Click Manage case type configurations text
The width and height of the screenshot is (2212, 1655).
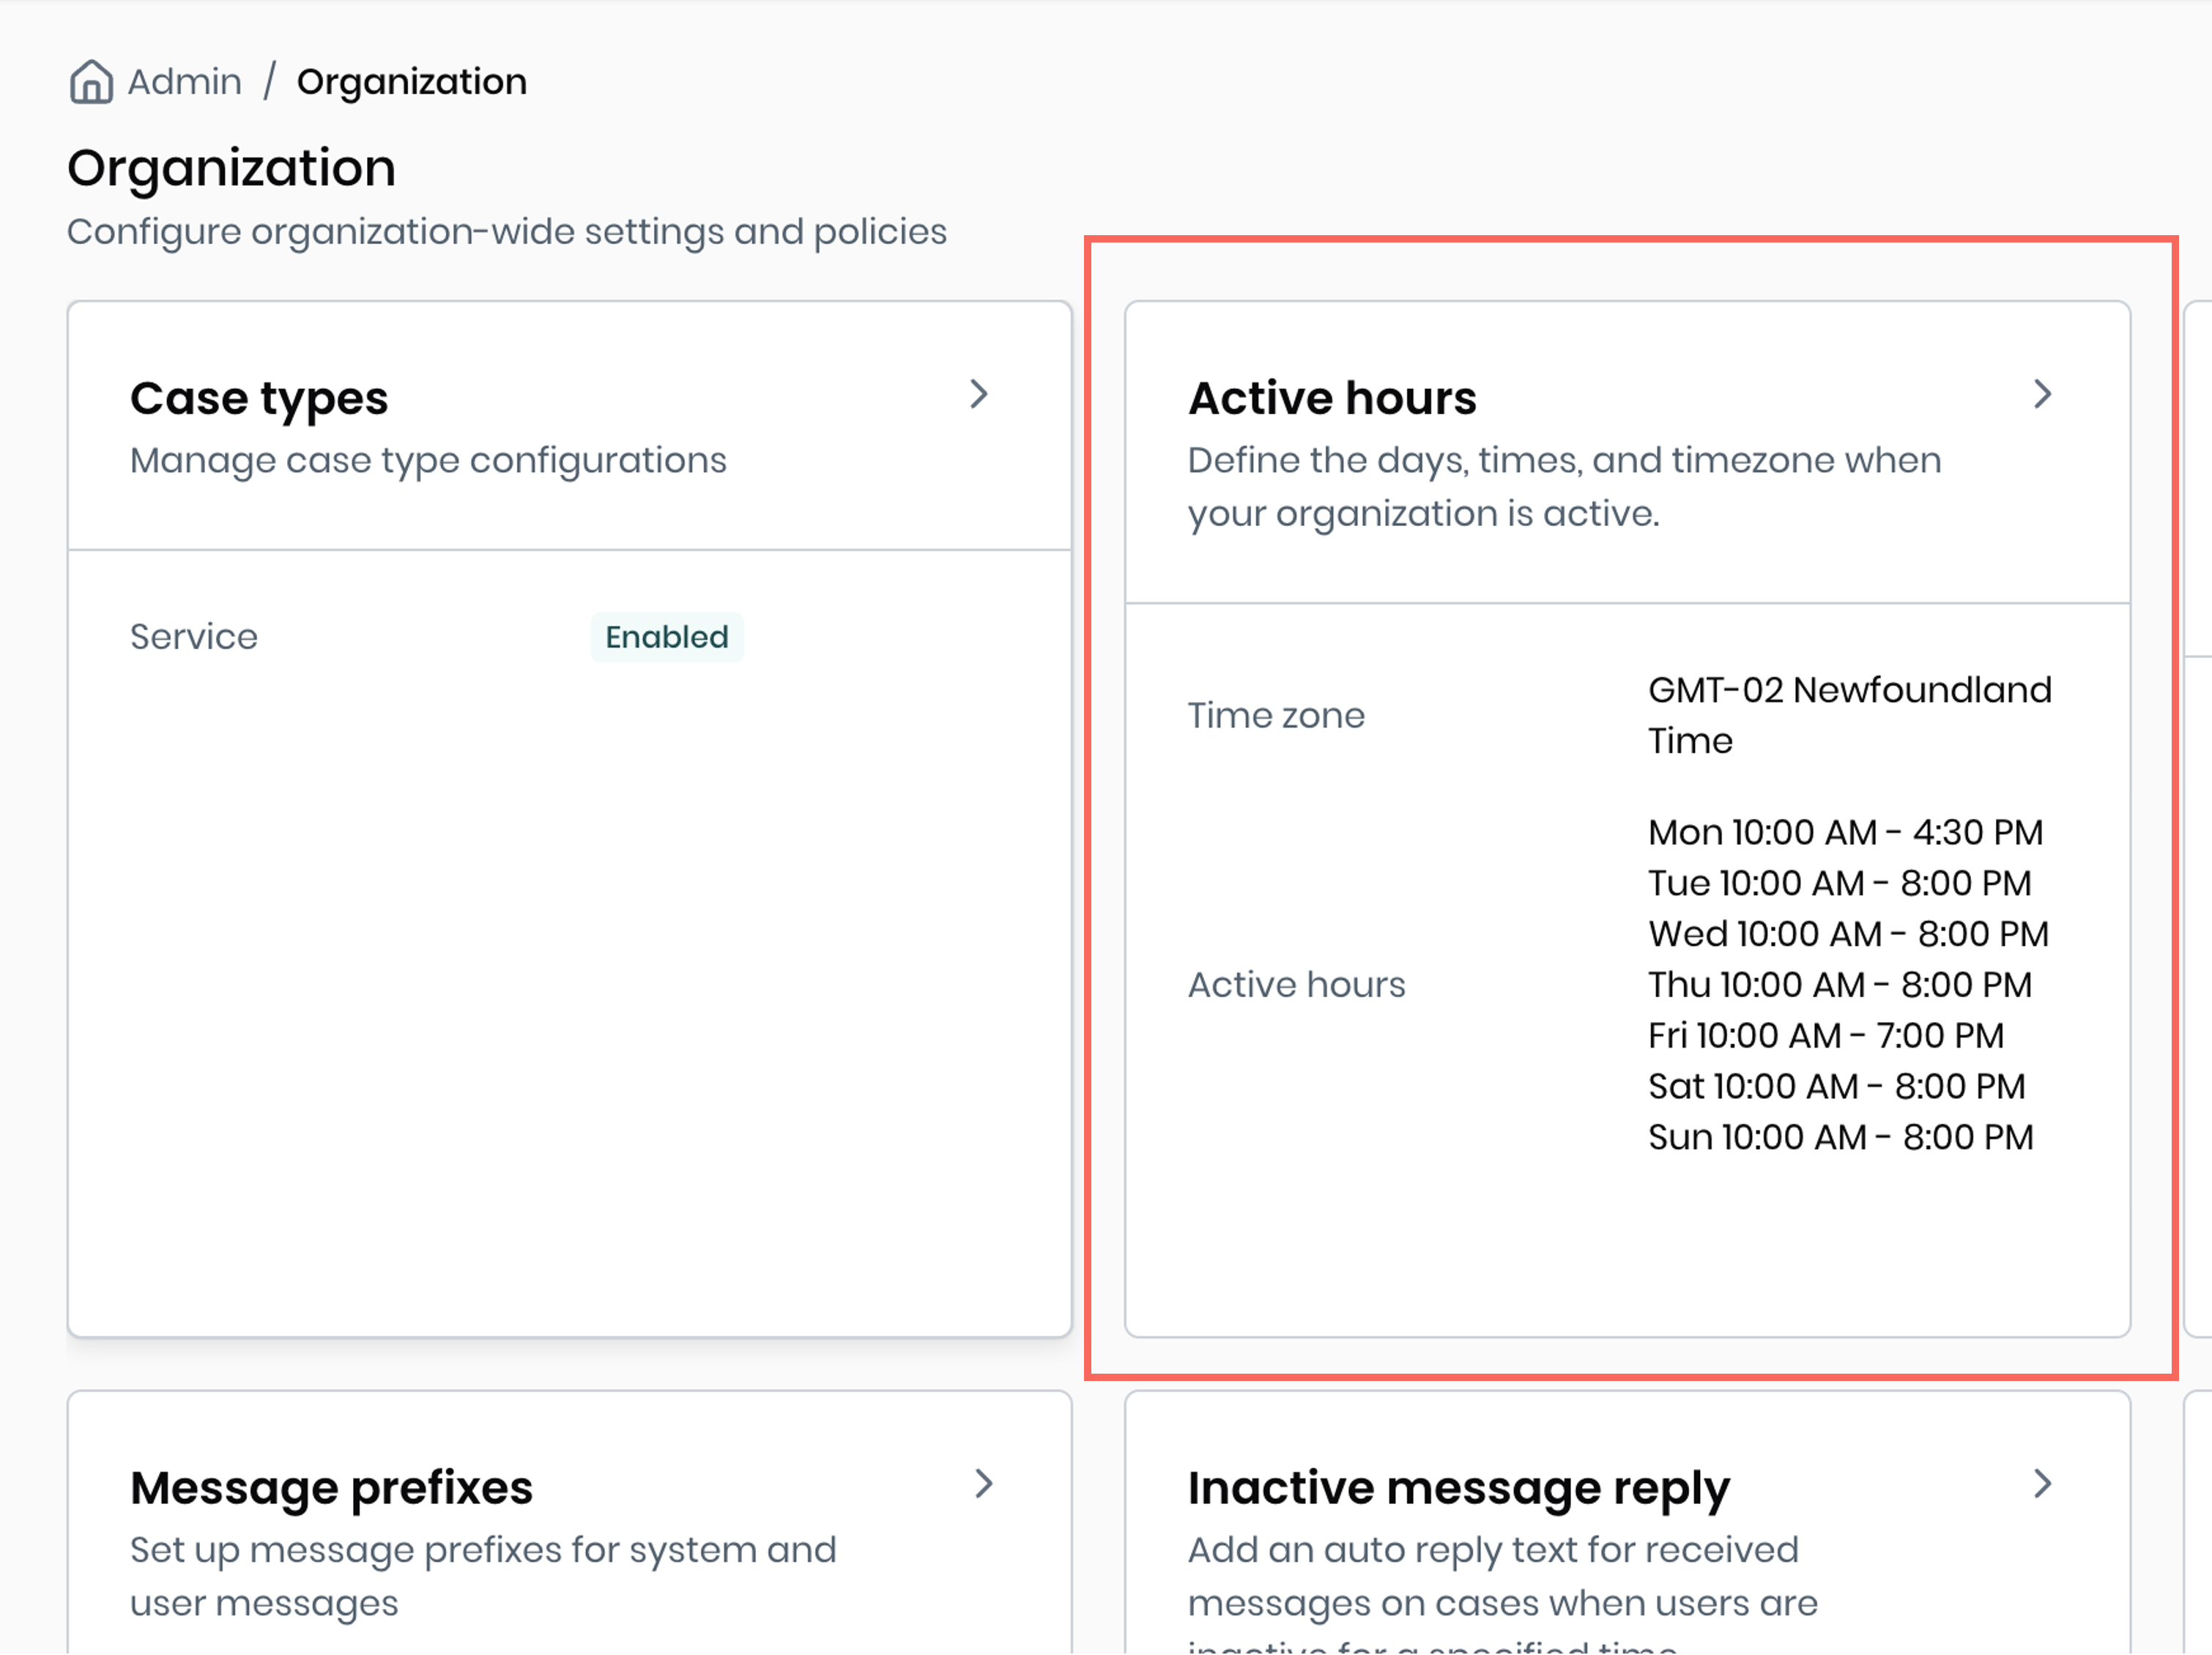click(x=428, y=461)
